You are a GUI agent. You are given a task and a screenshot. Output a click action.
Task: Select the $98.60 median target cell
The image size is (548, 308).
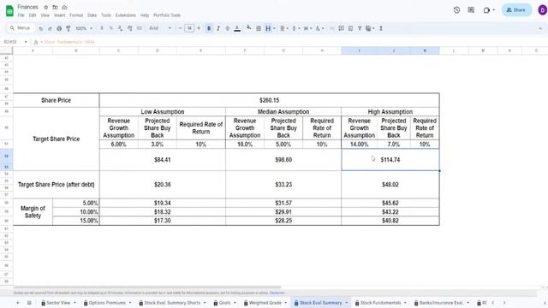click(x=283, y=160)
